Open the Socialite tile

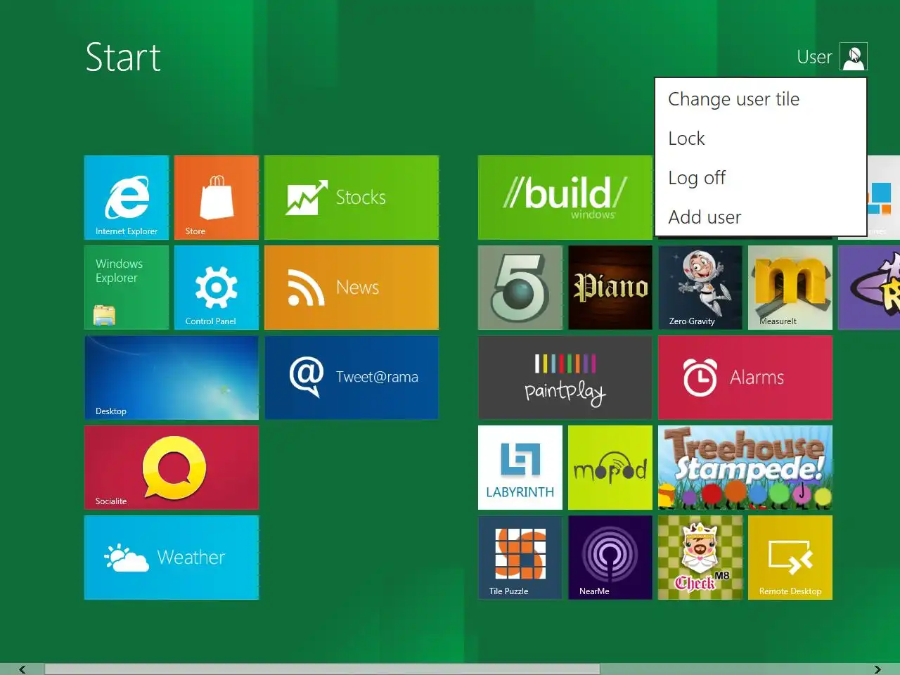click(172, 468)
